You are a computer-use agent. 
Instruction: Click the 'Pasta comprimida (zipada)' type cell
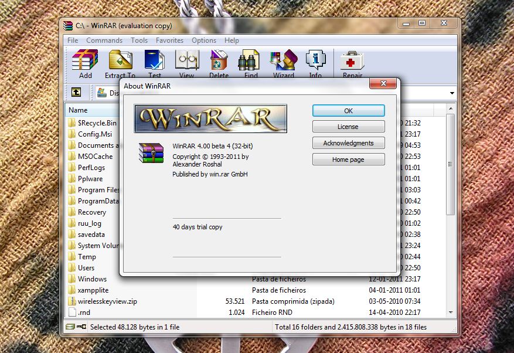pos(293,301)
